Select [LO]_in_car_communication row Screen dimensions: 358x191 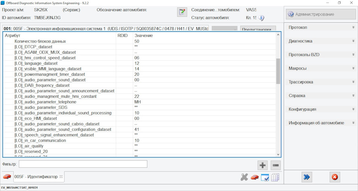139,141
